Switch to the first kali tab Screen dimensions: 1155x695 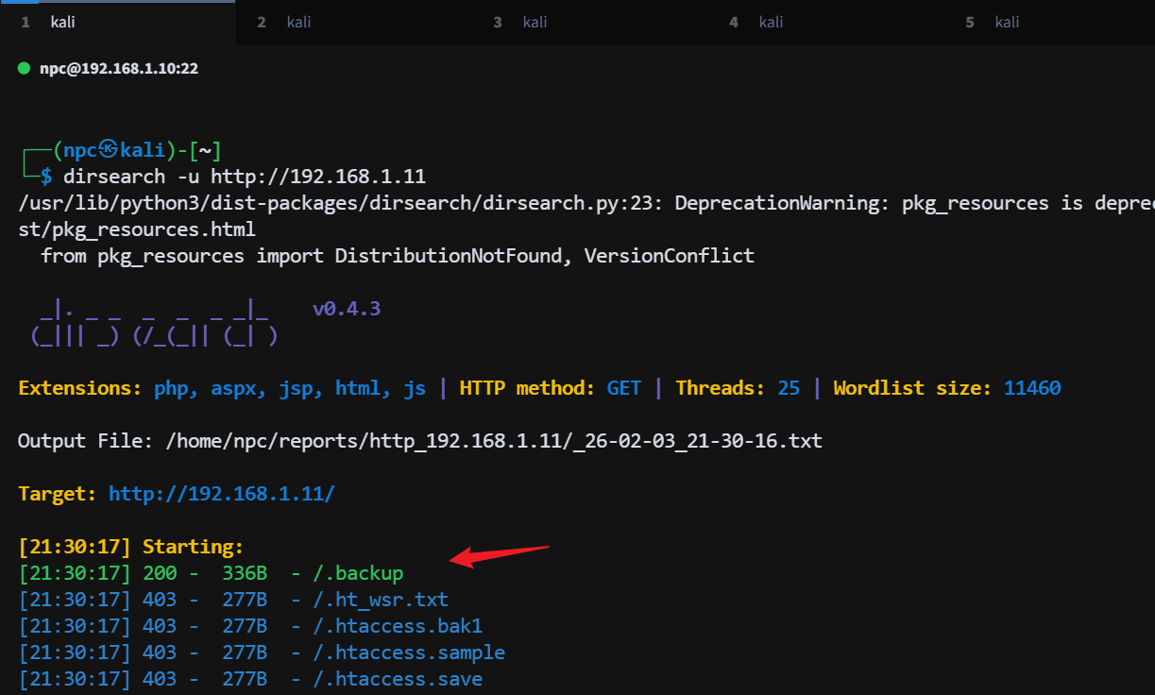pyautogui.click(x=62, y=23)
